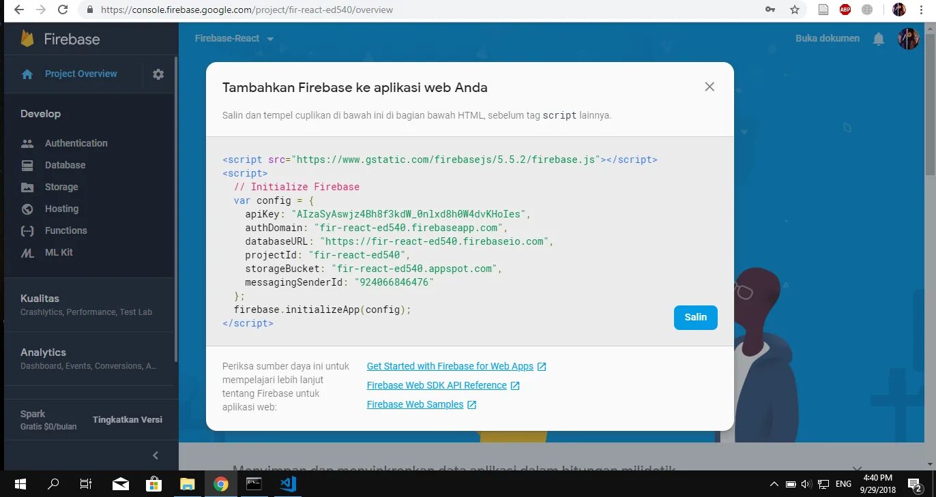Open ML Kit icon
This screenshot has width=936, height=497.
(27, 253)
